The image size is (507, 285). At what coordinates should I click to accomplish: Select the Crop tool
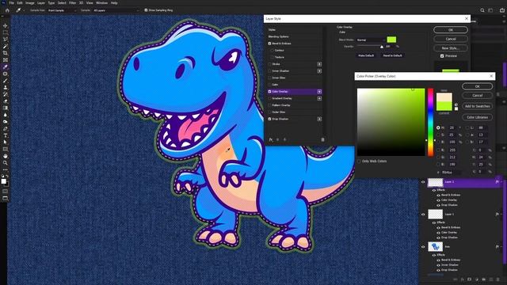click(x=6, y=53)
